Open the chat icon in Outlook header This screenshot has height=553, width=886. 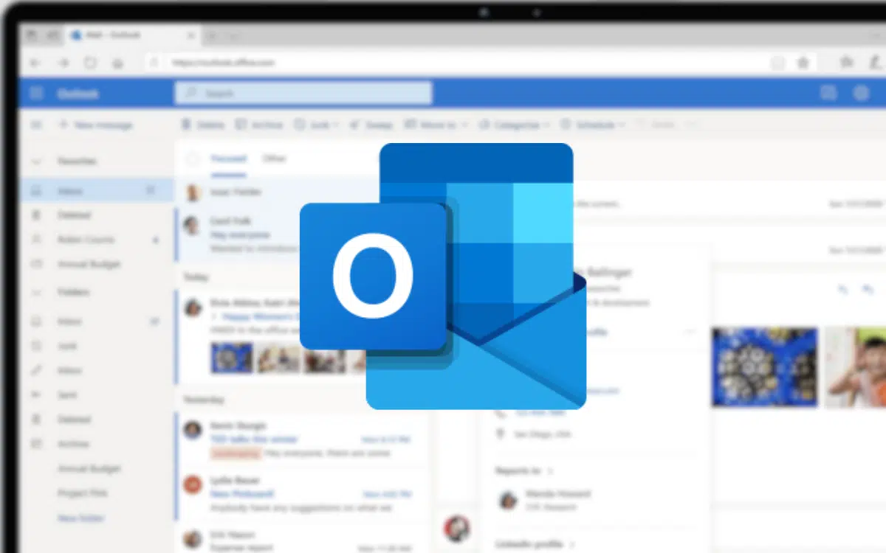click(828, 93)
